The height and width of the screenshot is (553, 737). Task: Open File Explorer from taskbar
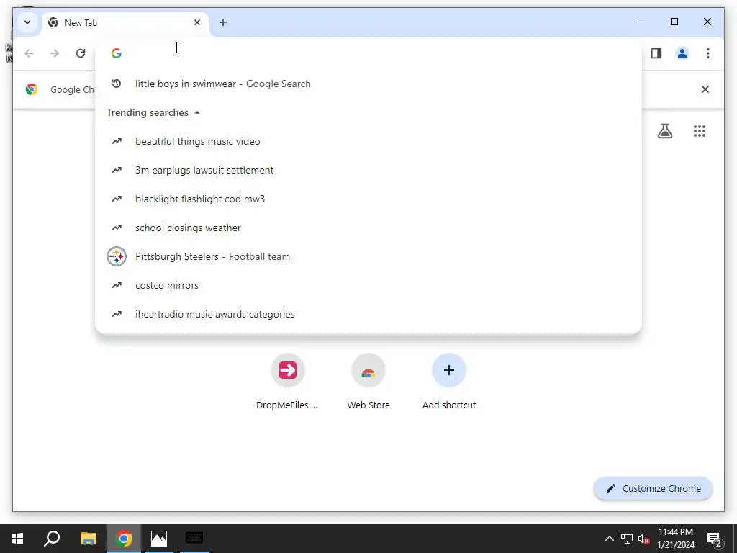coord(88,539)
